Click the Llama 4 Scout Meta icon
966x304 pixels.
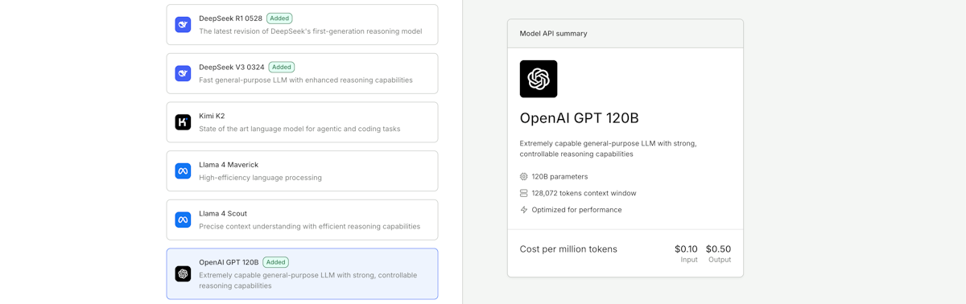point(183,220)
